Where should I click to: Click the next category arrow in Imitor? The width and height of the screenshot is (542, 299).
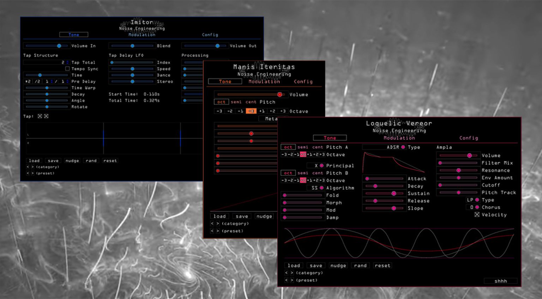33,166
